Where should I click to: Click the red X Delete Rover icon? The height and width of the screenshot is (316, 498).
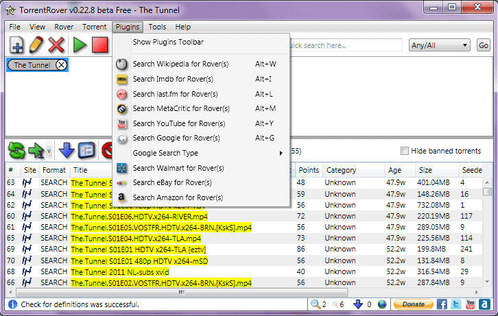click(56, 45)
